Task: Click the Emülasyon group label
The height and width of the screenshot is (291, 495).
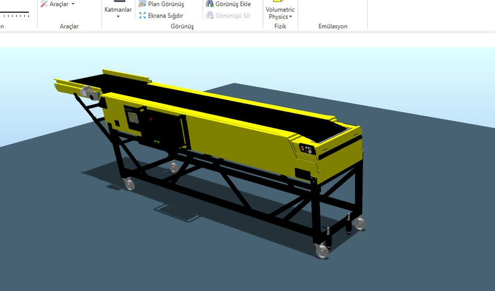Action: (x=333, y=26)
